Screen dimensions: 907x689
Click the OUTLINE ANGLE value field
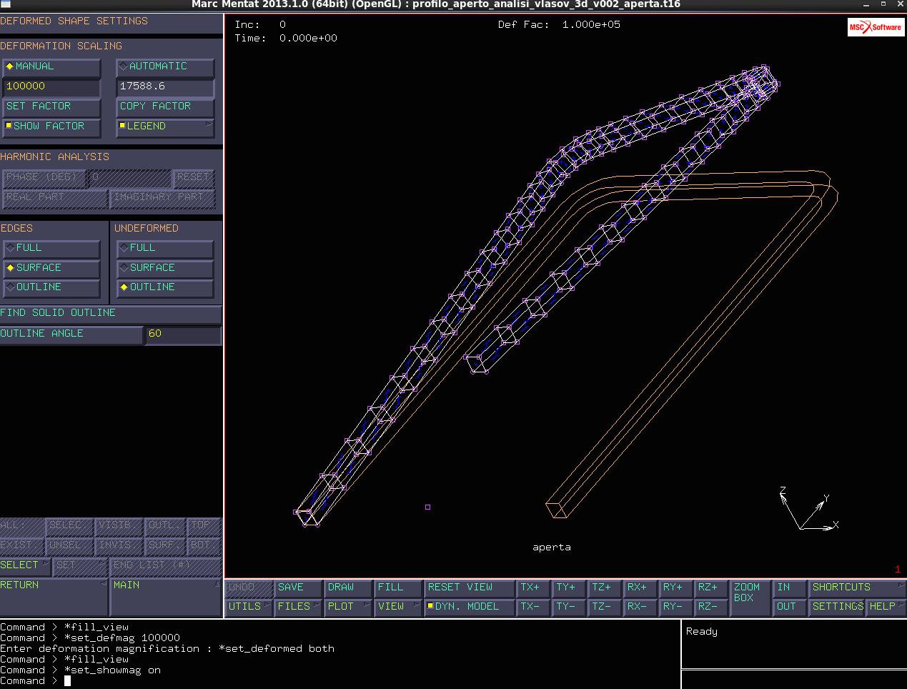[x=184, y=334]
